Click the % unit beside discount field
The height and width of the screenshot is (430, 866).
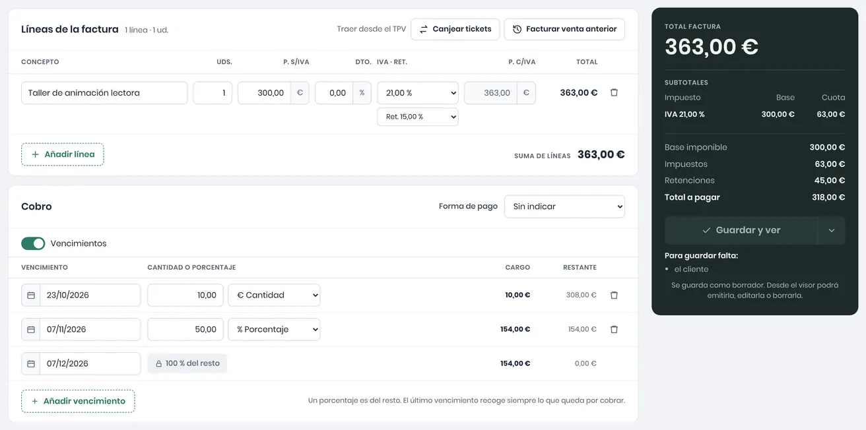[x=362, y=93]
